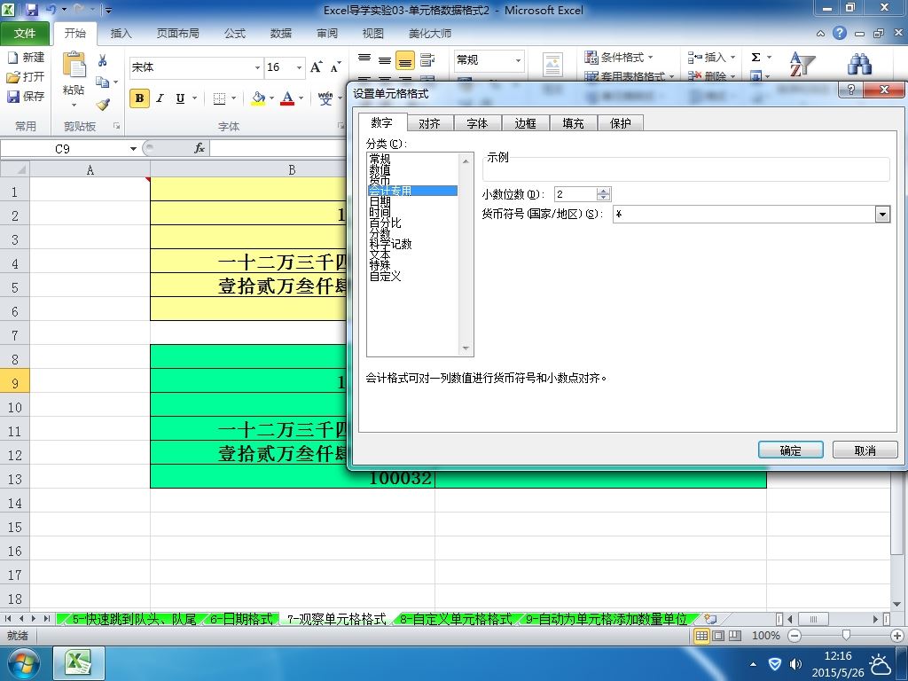Click the volume speaker tray icon
The image size is (908, 681).
797,664
